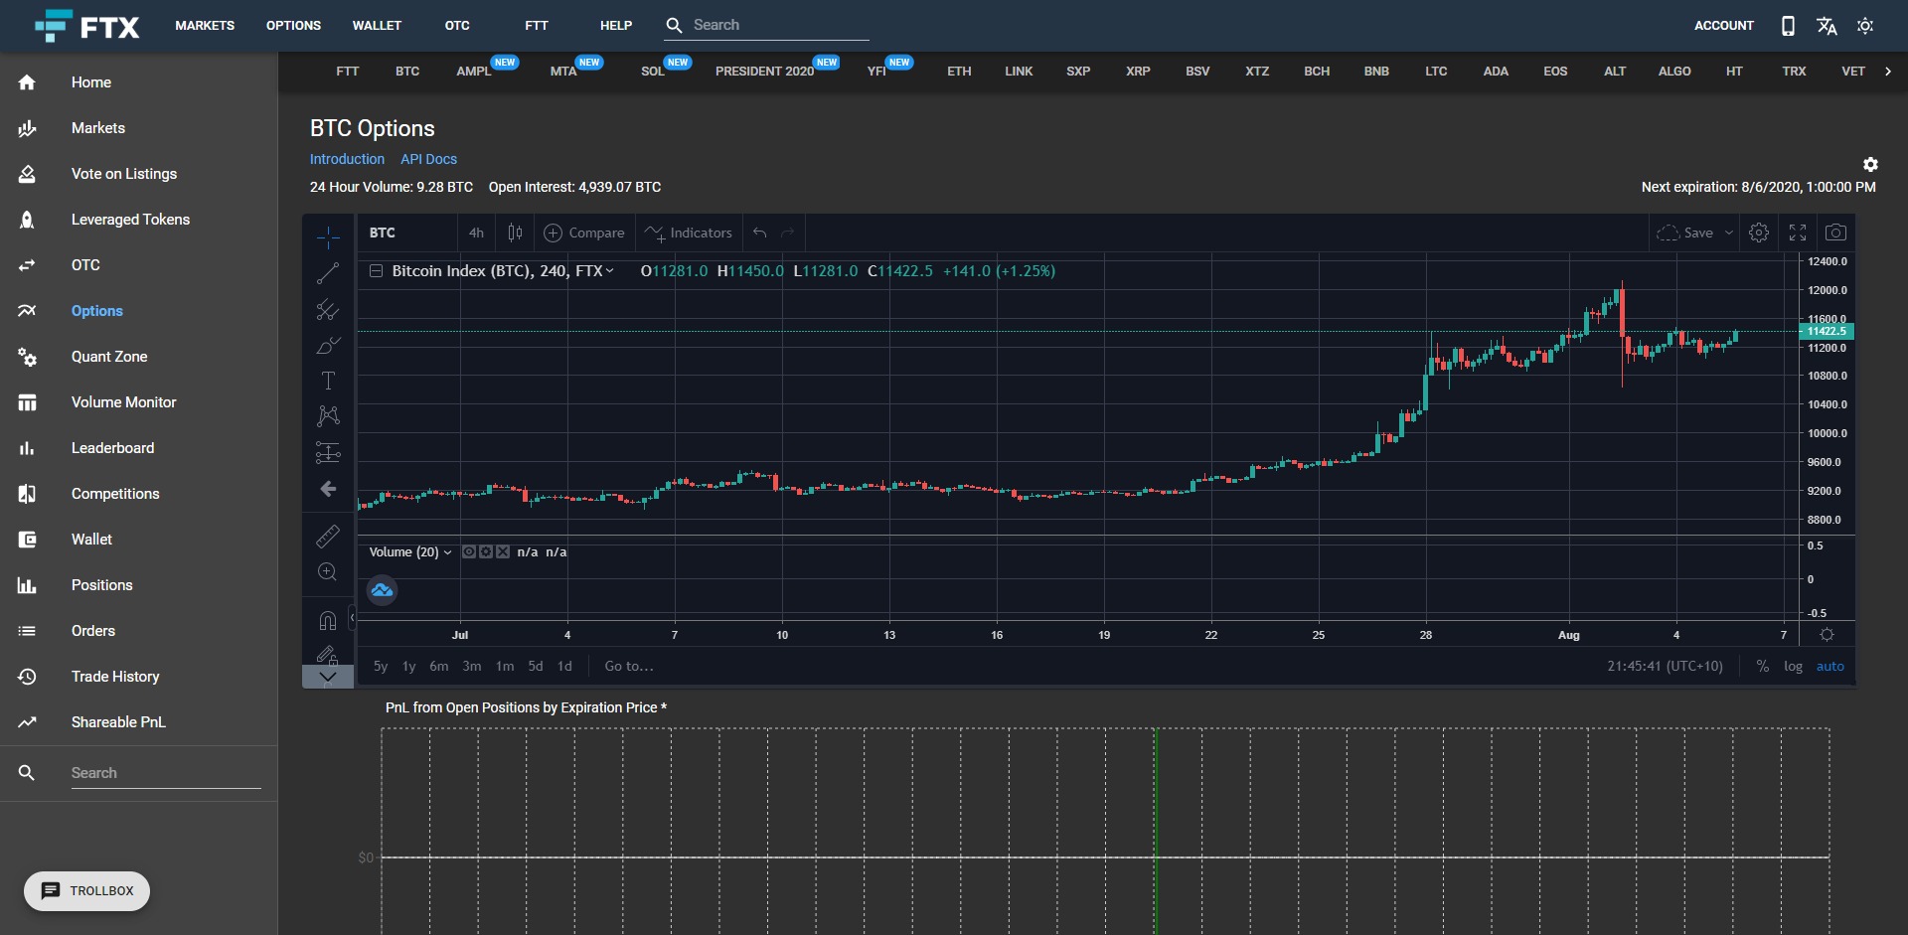Redo the chart action
This screenshot has height=935, width=1908.
click(788, 233)
